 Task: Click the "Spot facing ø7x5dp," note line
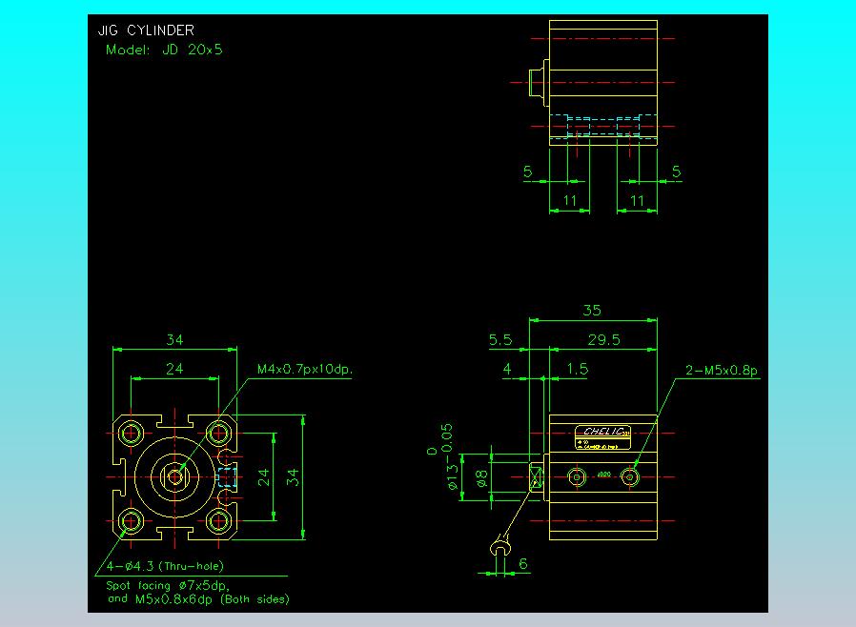tap(168, 585)
